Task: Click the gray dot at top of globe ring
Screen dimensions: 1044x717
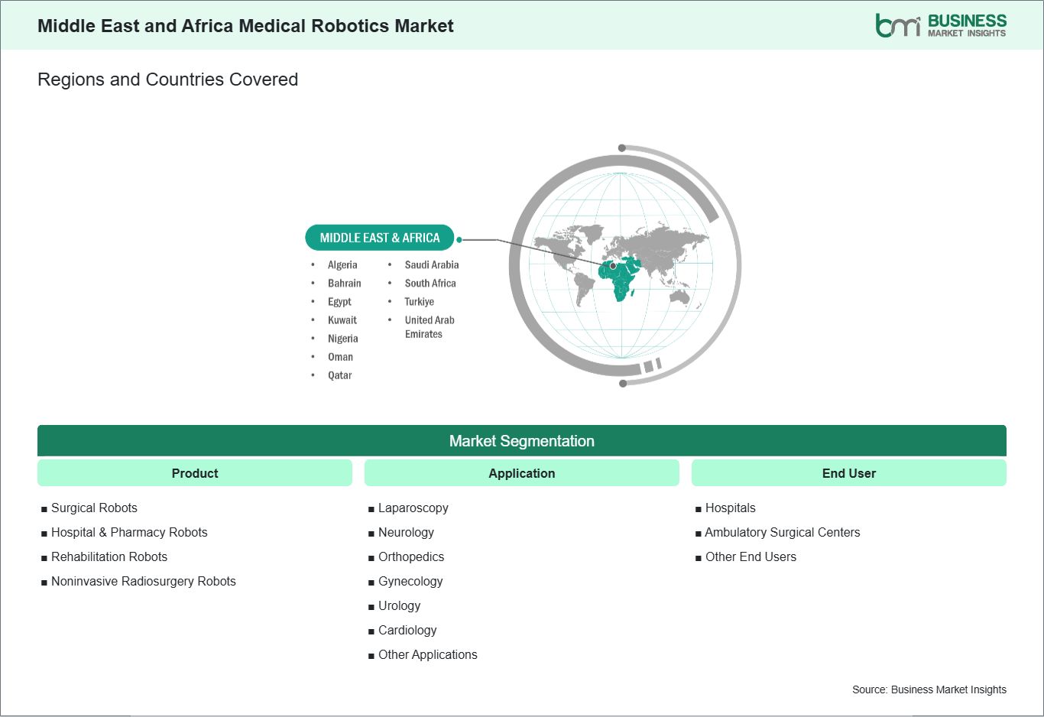Action: click(x=622, y=148)
